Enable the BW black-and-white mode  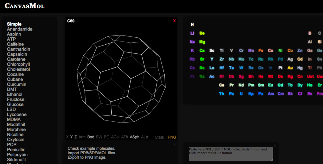coord(99,137)
